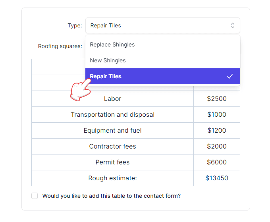Click the Equipment and fuel cell
Viewport: 270px width, 222px height.
[x=112, y=130]
